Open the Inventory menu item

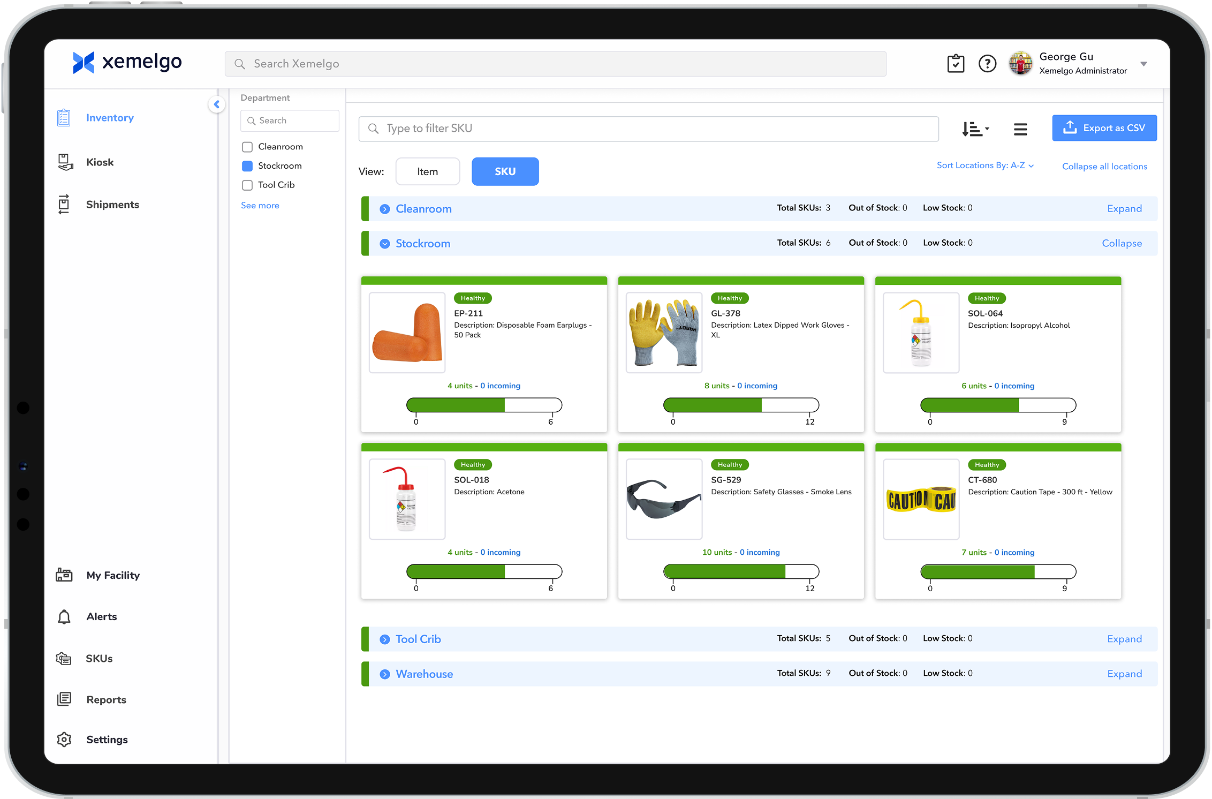coord(110,118)
